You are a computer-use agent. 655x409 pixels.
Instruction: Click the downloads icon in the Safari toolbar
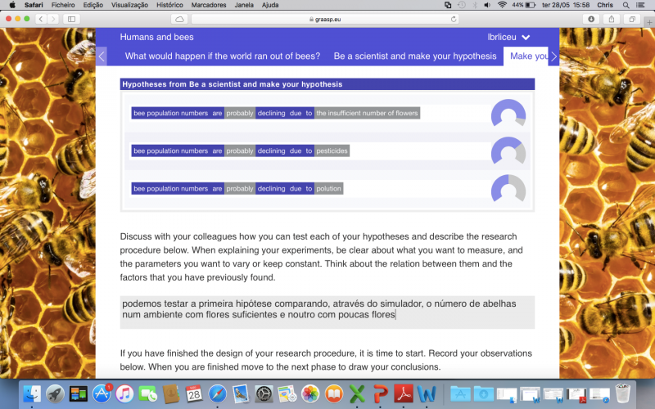point(591,18)
